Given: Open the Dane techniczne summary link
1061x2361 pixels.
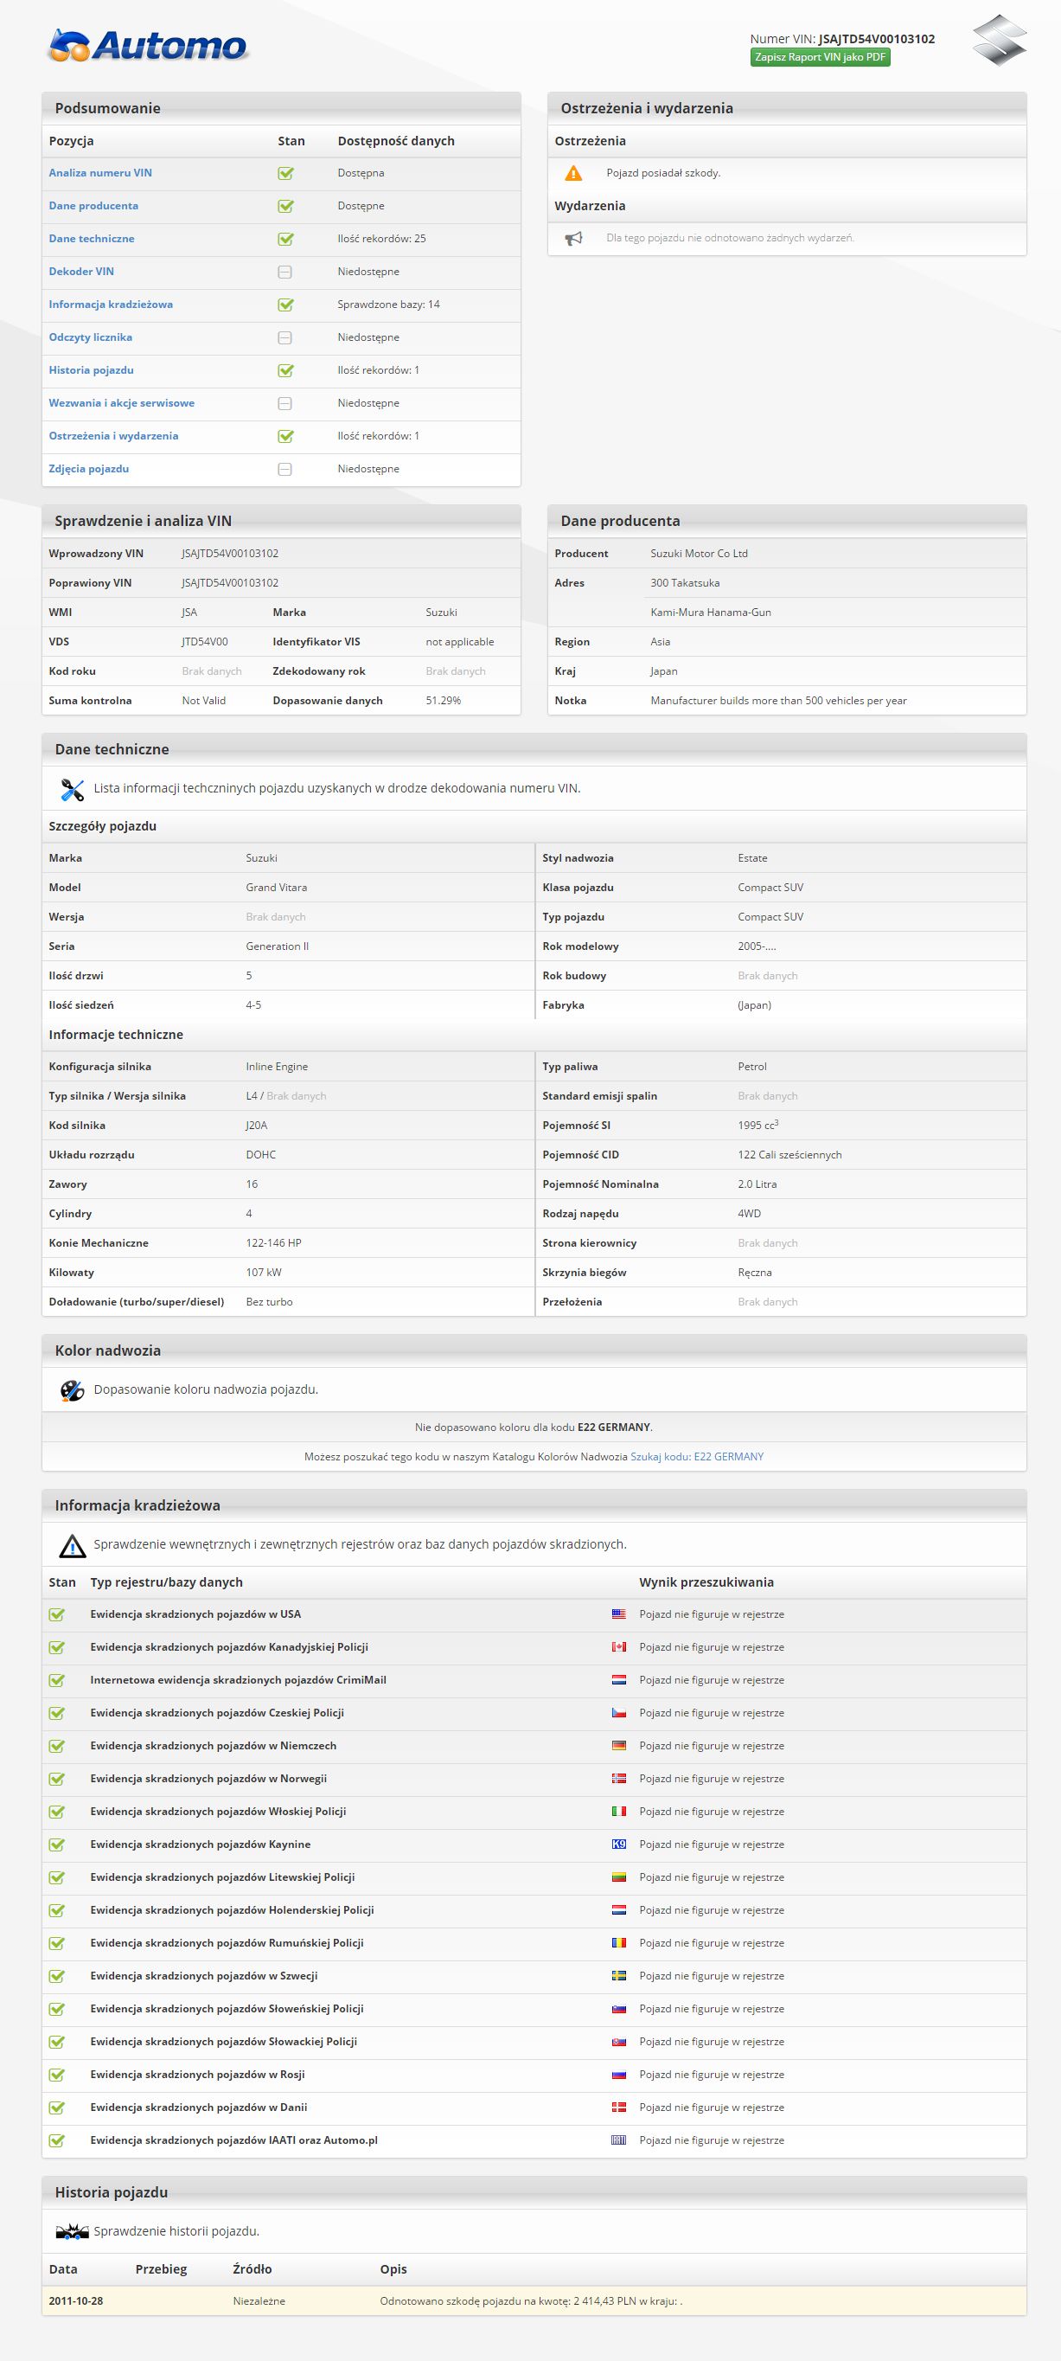Looking at the screenshot, I should pos(92,238).
